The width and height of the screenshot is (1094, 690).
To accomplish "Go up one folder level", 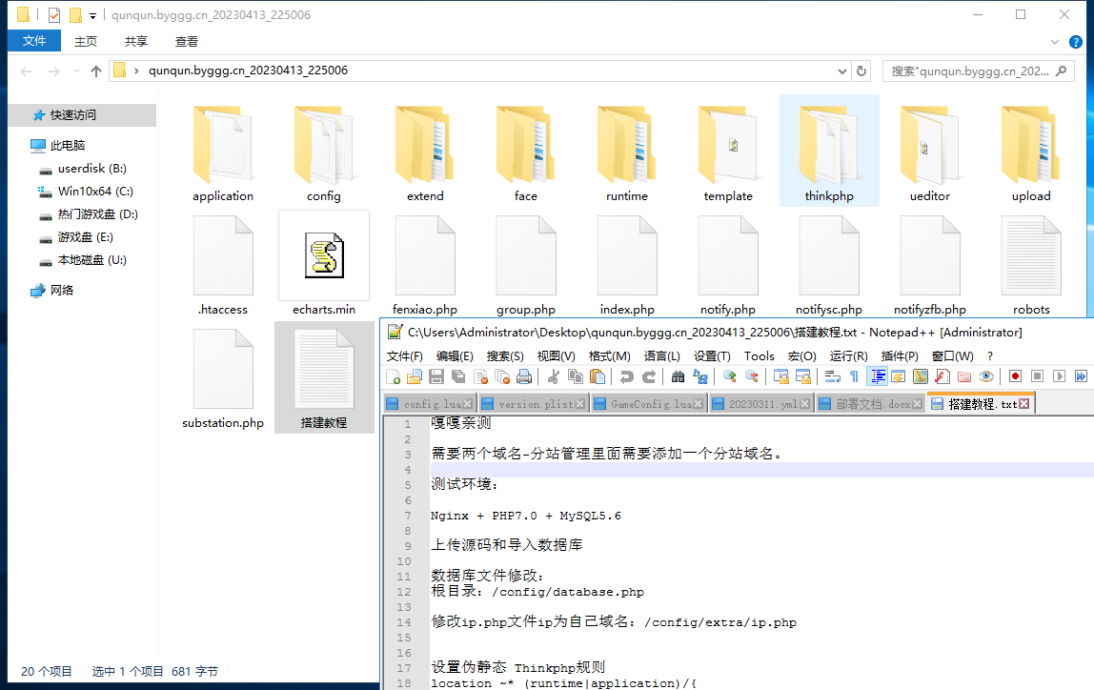I will pyautogui.click(x=95, y=71).
